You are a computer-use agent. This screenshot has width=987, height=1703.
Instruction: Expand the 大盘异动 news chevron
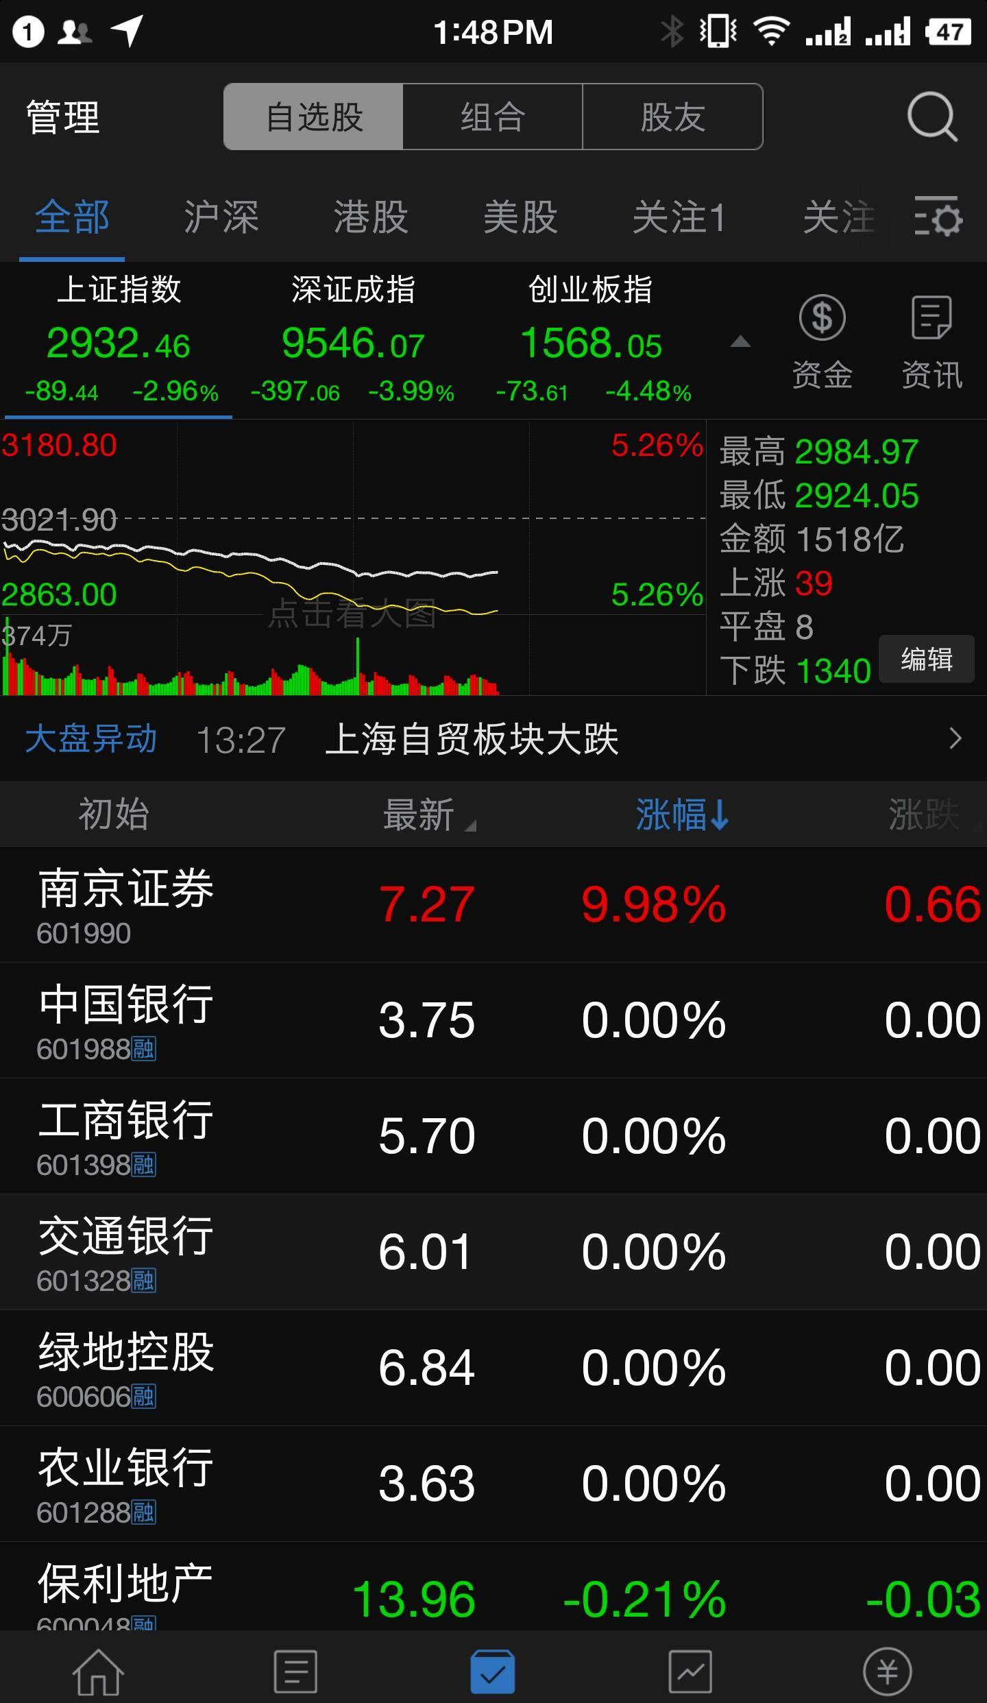[x=955, y=738]
